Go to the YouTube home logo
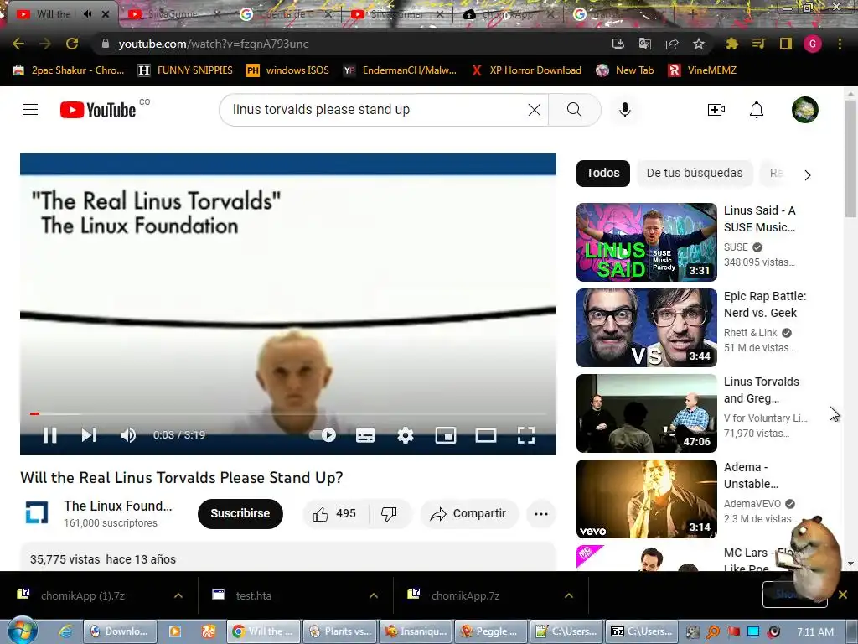Viewport: 858px width, 644px height. tap(98, 110)
